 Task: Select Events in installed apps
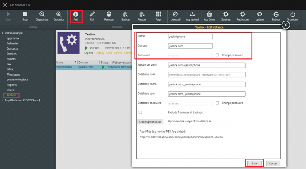pyautogui.click(x=11, y=59)
